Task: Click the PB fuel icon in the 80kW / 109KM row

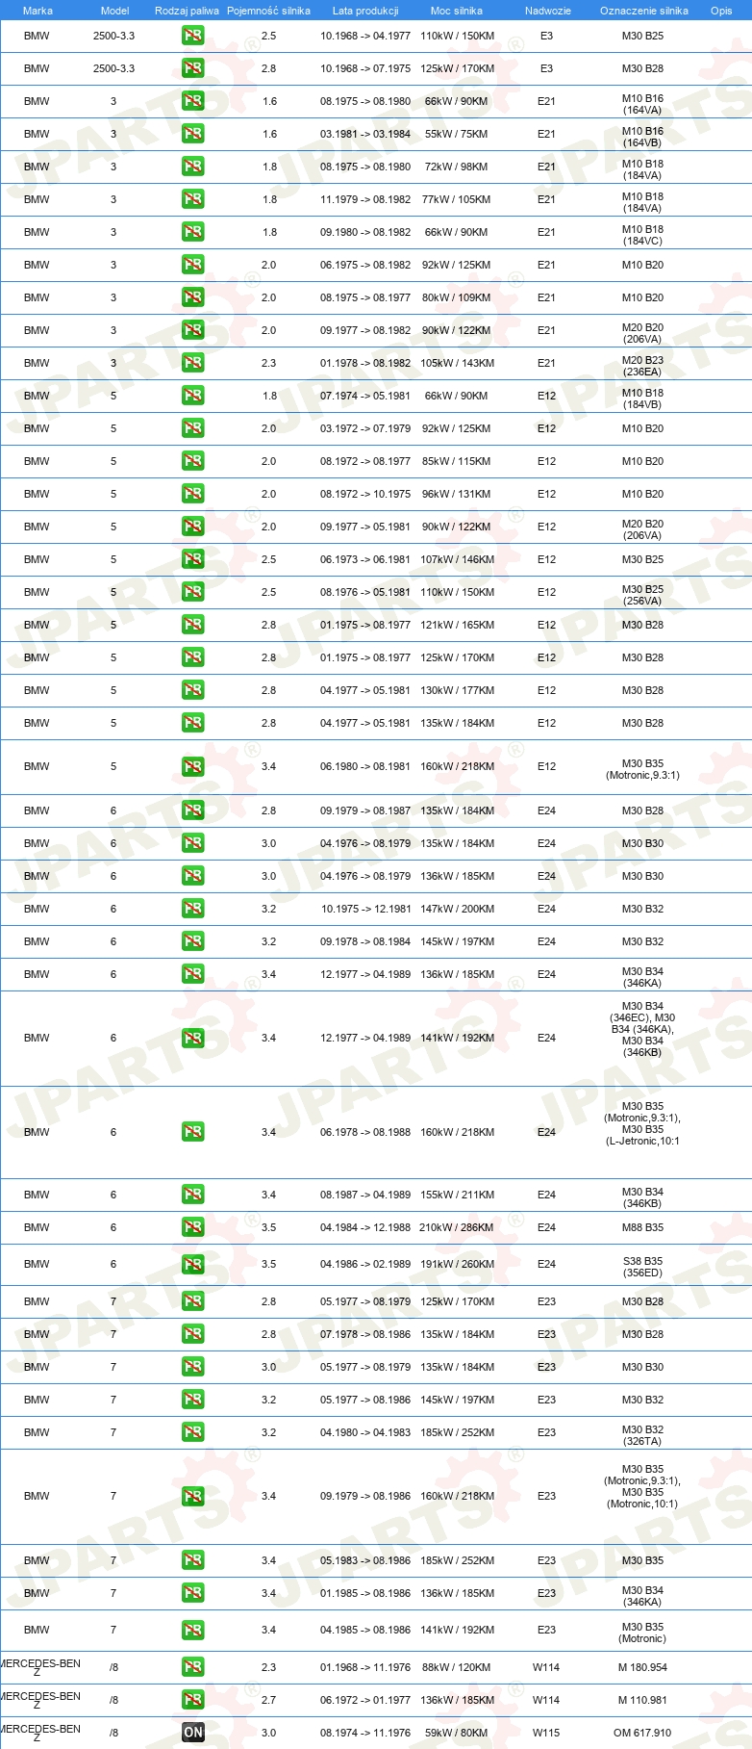Action: (x=192, y=297)
